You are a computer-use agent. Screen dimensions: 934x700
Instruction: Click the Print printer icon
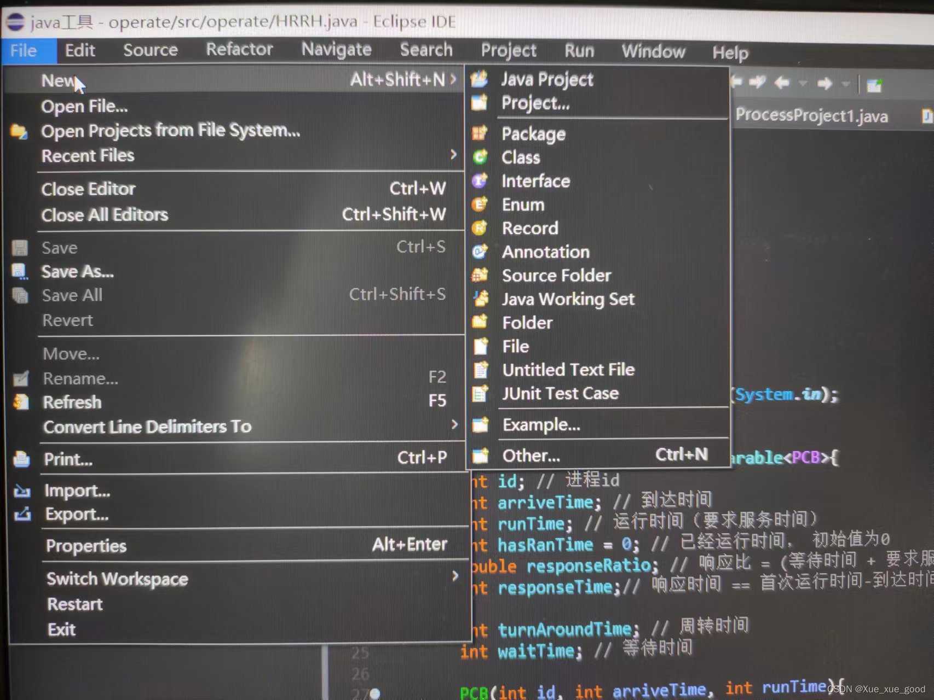[x=21, y=459]
